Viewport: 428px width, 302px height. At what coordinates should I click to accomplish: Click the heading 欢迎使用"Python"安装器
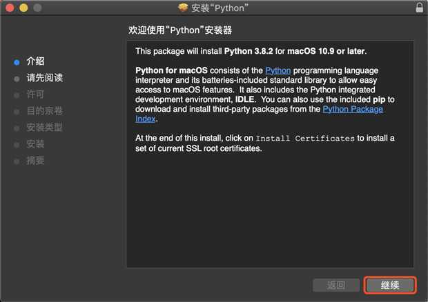(180, 30)
